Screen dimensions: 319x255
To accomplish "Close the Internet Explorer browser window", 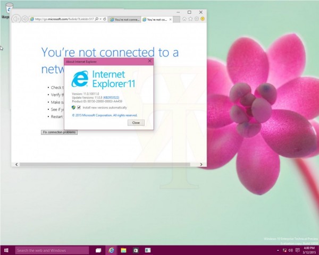I will 201,12.
